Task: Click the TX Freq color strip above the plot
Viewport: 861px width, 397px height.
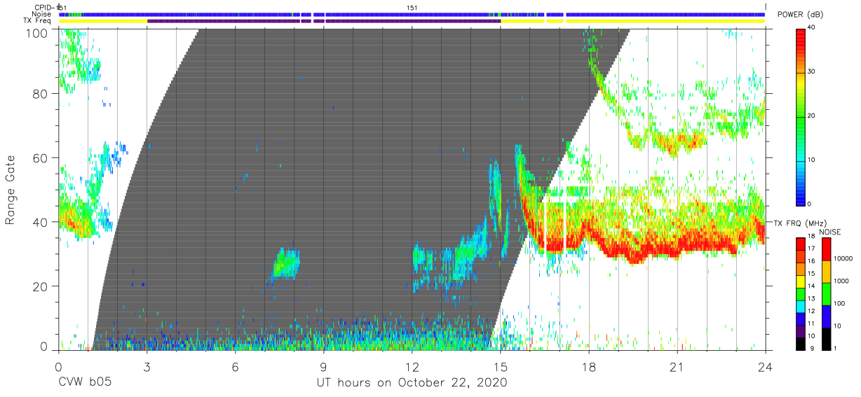Action: coord(412,21)
